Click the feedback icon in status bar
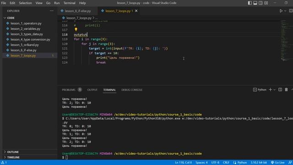Image resolution: width=293 pixels, height=165 pixels. (x=290, y=163)
